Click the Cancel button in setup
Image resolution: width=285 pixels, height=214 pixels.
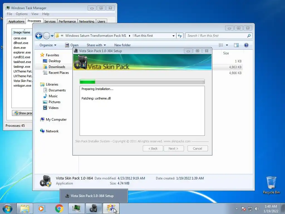[198, 149]
